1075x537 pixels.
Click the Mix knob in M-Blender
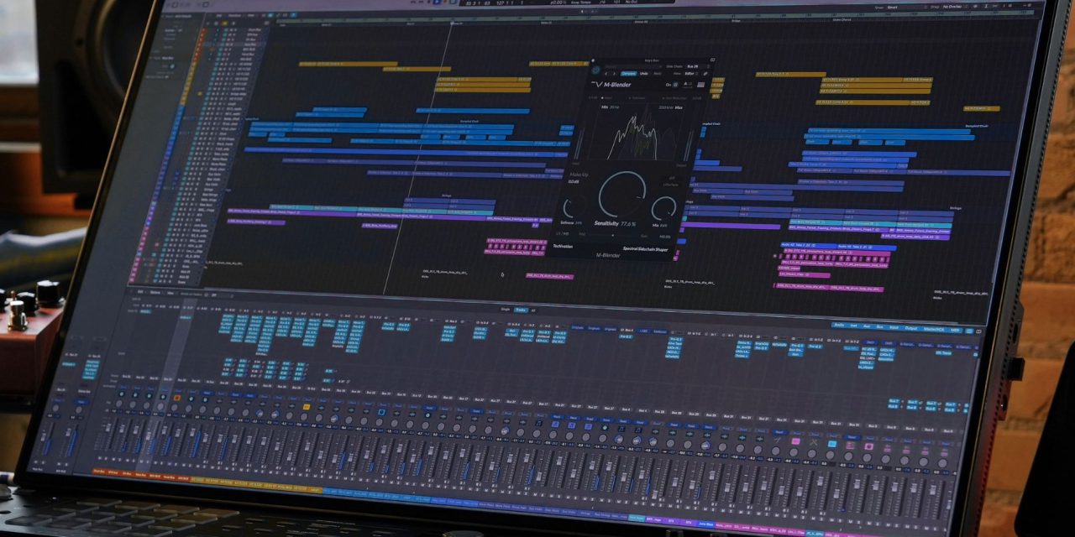[663, 208]
